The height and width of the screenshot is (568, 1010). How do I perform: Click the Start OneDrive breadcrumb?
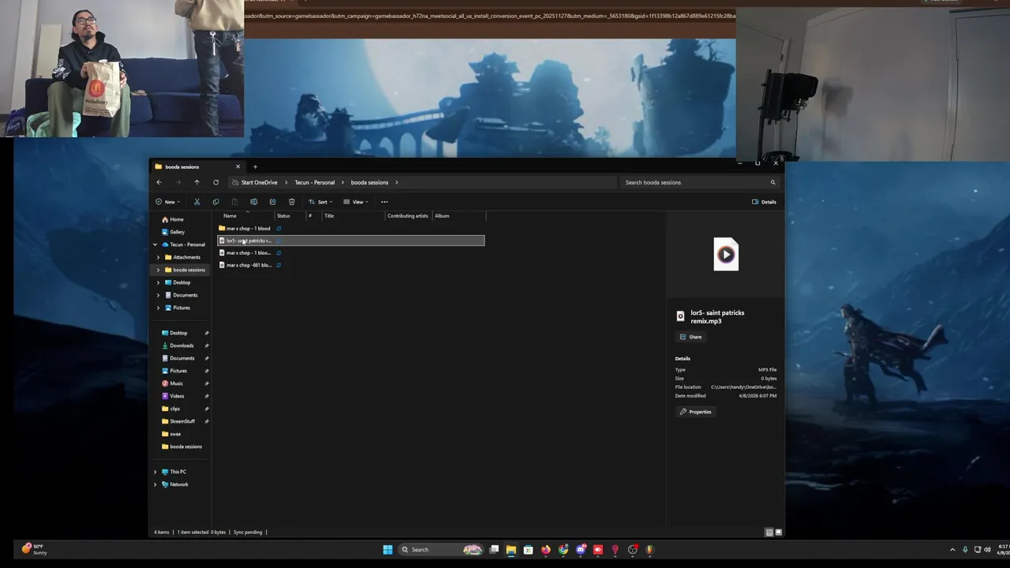[259, 182]
